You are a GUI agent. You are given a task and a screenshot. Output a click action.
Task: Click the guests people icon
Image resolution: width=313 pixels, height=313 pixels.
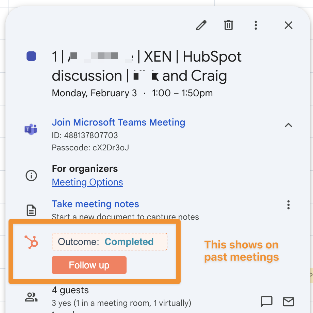[31, 297]
